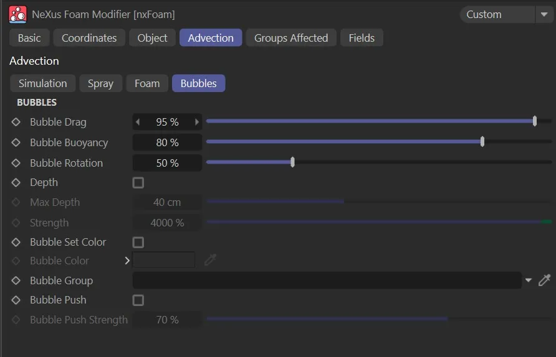The image size is (556, 357).
Task: Decrease Bubble Drag with left arrow
Action: point(138,123)
